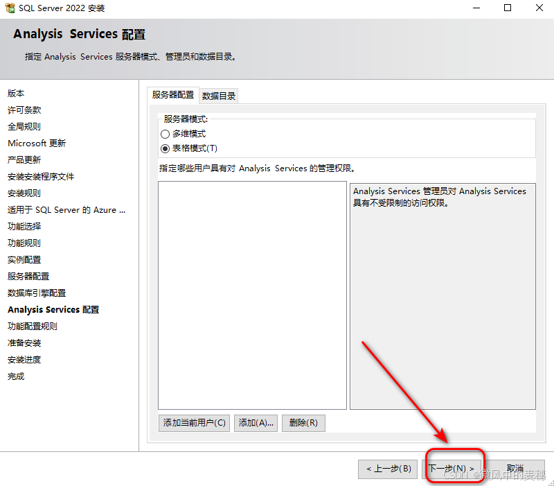Select 服务器配置 step in left sidebar
The width and height of the screenshot is (554, 486).
tap(28, 276)
